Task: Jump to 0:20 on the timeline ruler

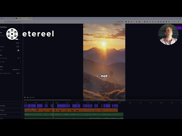Action: tap(130, 103)
